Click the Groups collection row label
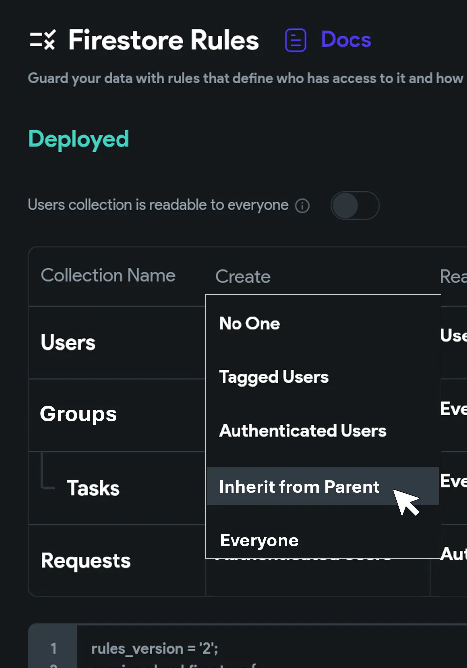This screenshot has height=668, width=467. (78, 414)
